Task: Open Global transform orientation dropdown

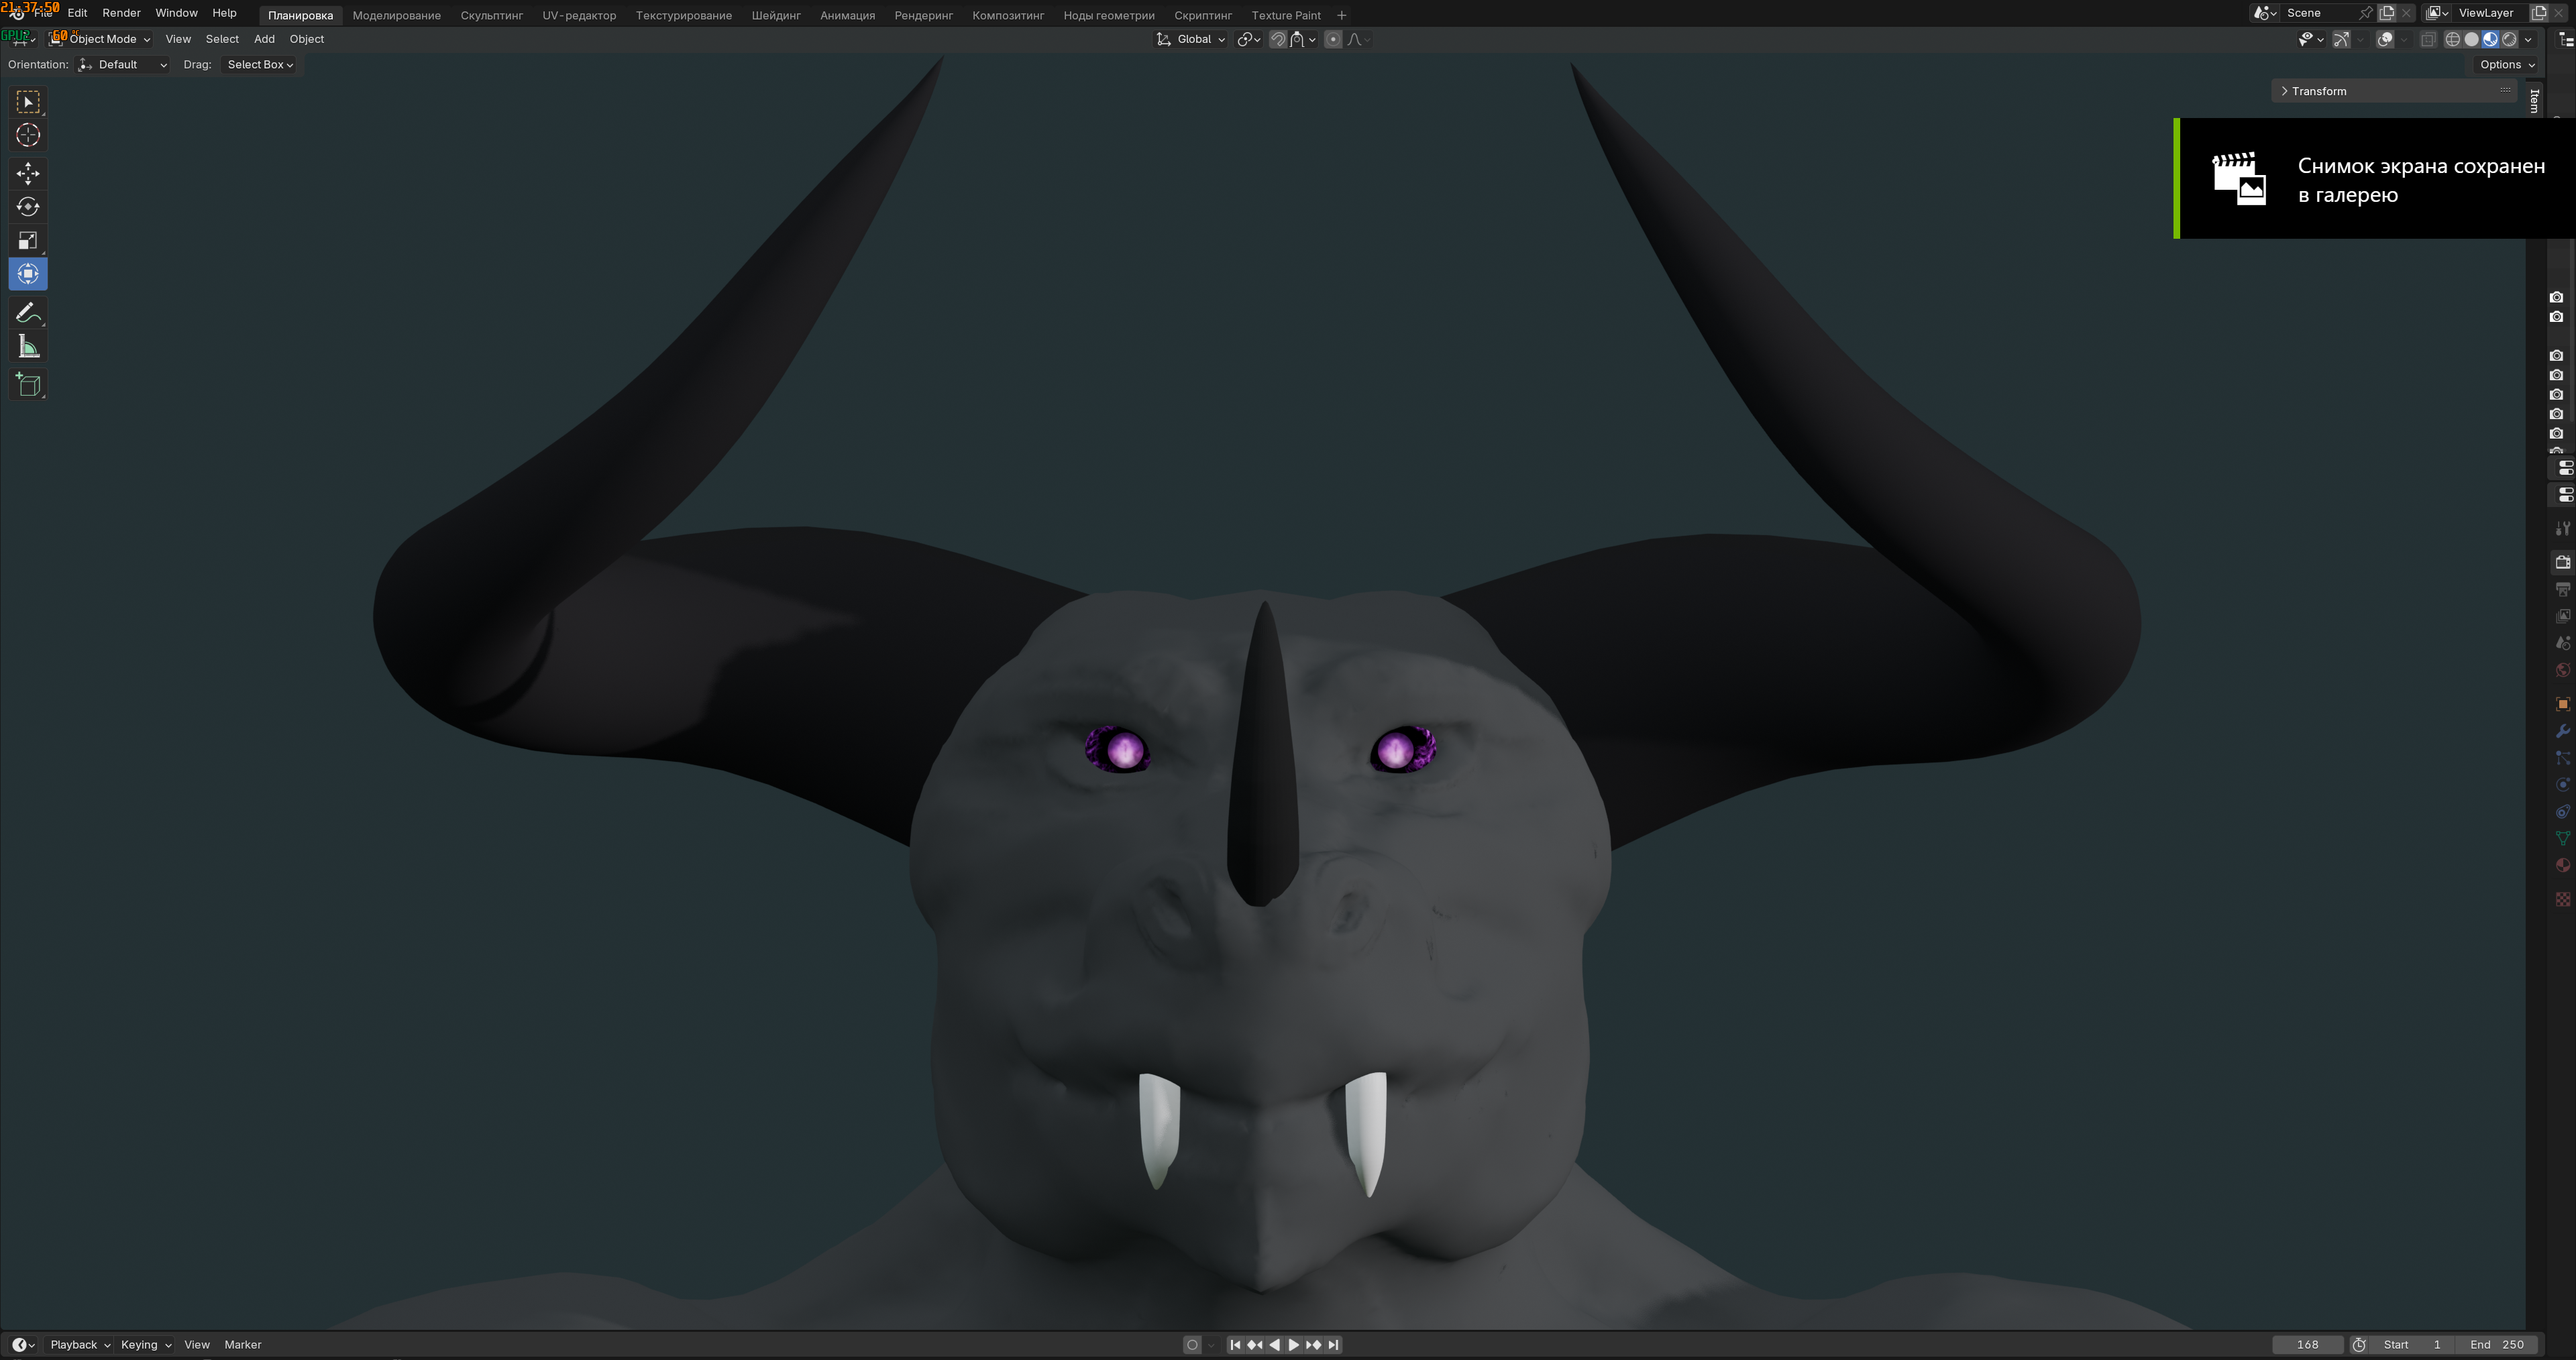Action: click(1192, 40)
